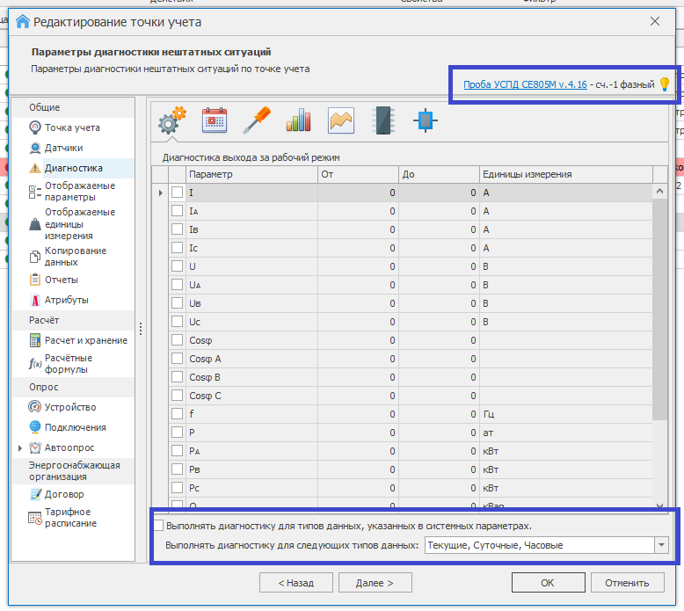Click the Параметр column header
Screen dimensions: 684x611
(x=251, y=174)
